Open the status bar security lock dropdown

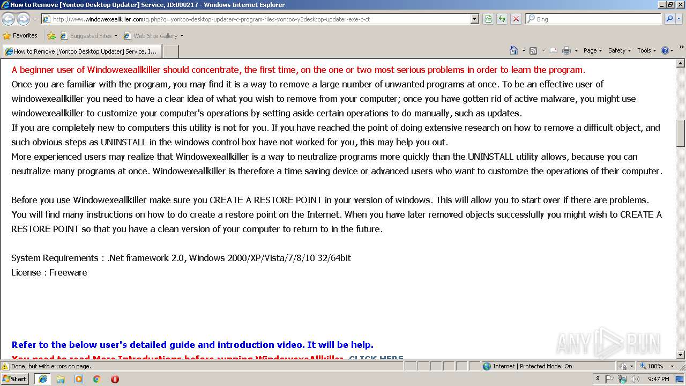625,366
